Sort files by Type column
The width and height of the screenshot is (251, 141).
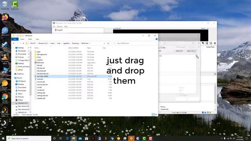[x=89, y=48]
